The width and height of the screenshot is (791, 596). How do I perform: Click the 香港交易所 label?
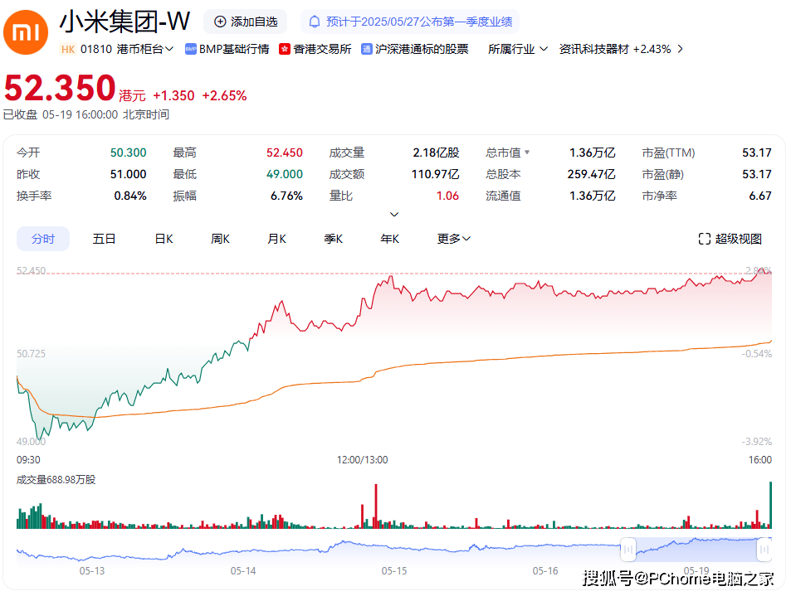pos(322,50)
